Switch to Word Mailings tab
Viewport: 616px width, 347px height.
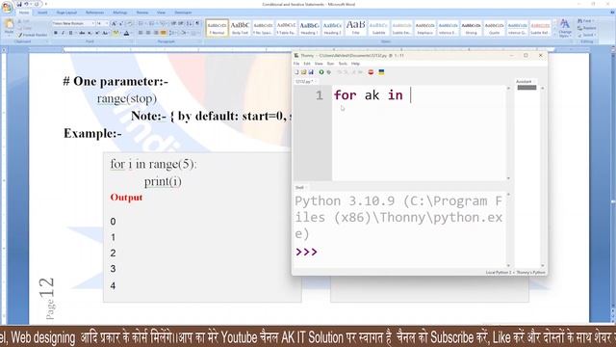pyautogui.click(x=119, y=13)
